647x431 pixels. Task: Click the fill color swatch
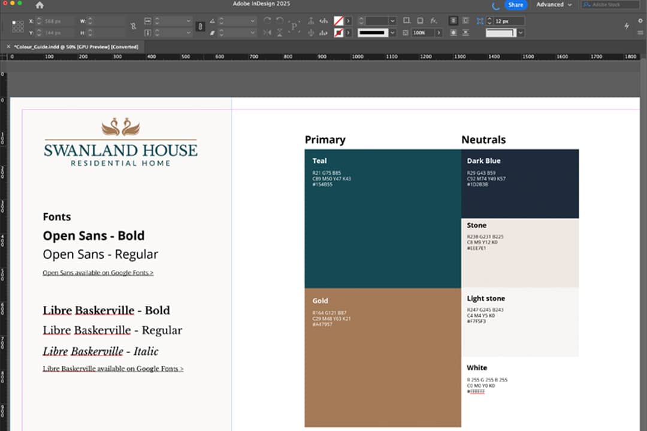[x=338, y=20]
